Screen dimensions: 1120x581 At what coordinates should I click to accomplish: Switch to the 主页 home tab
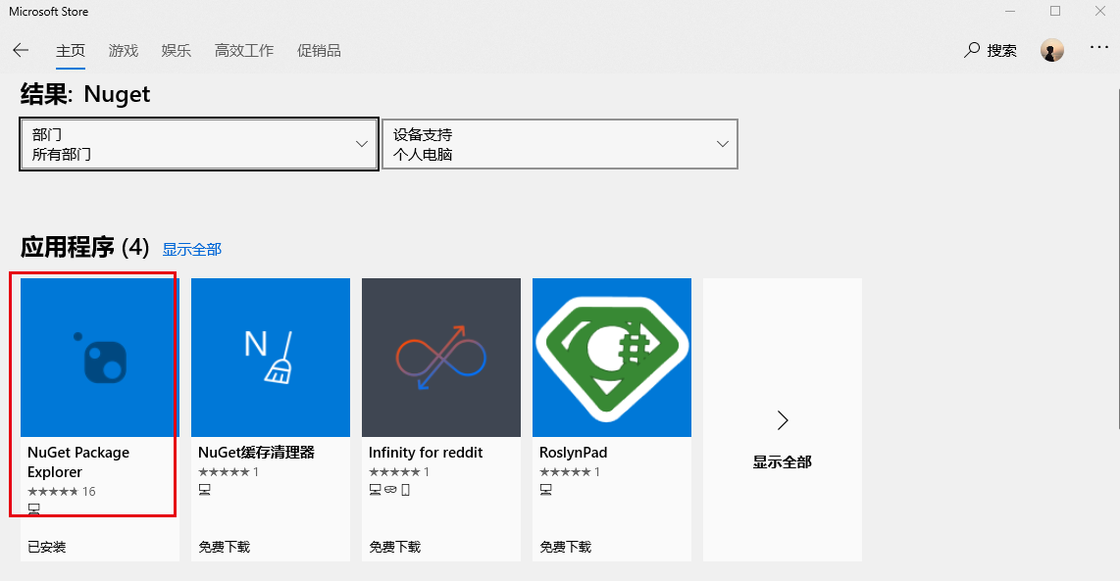click(x=71, y=50)
